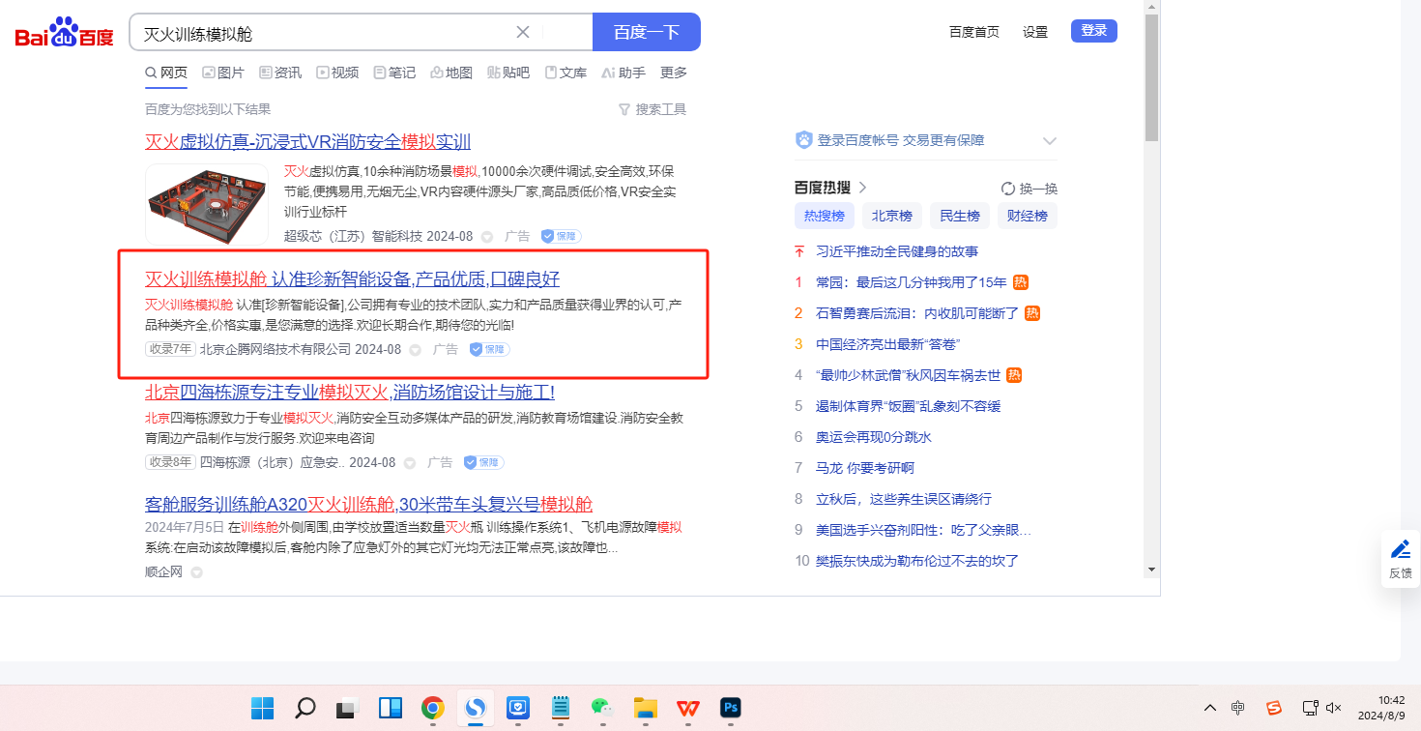Open Photoshop from the taskbar
Screen dimensions: 1421x731
tap(731, 708)
